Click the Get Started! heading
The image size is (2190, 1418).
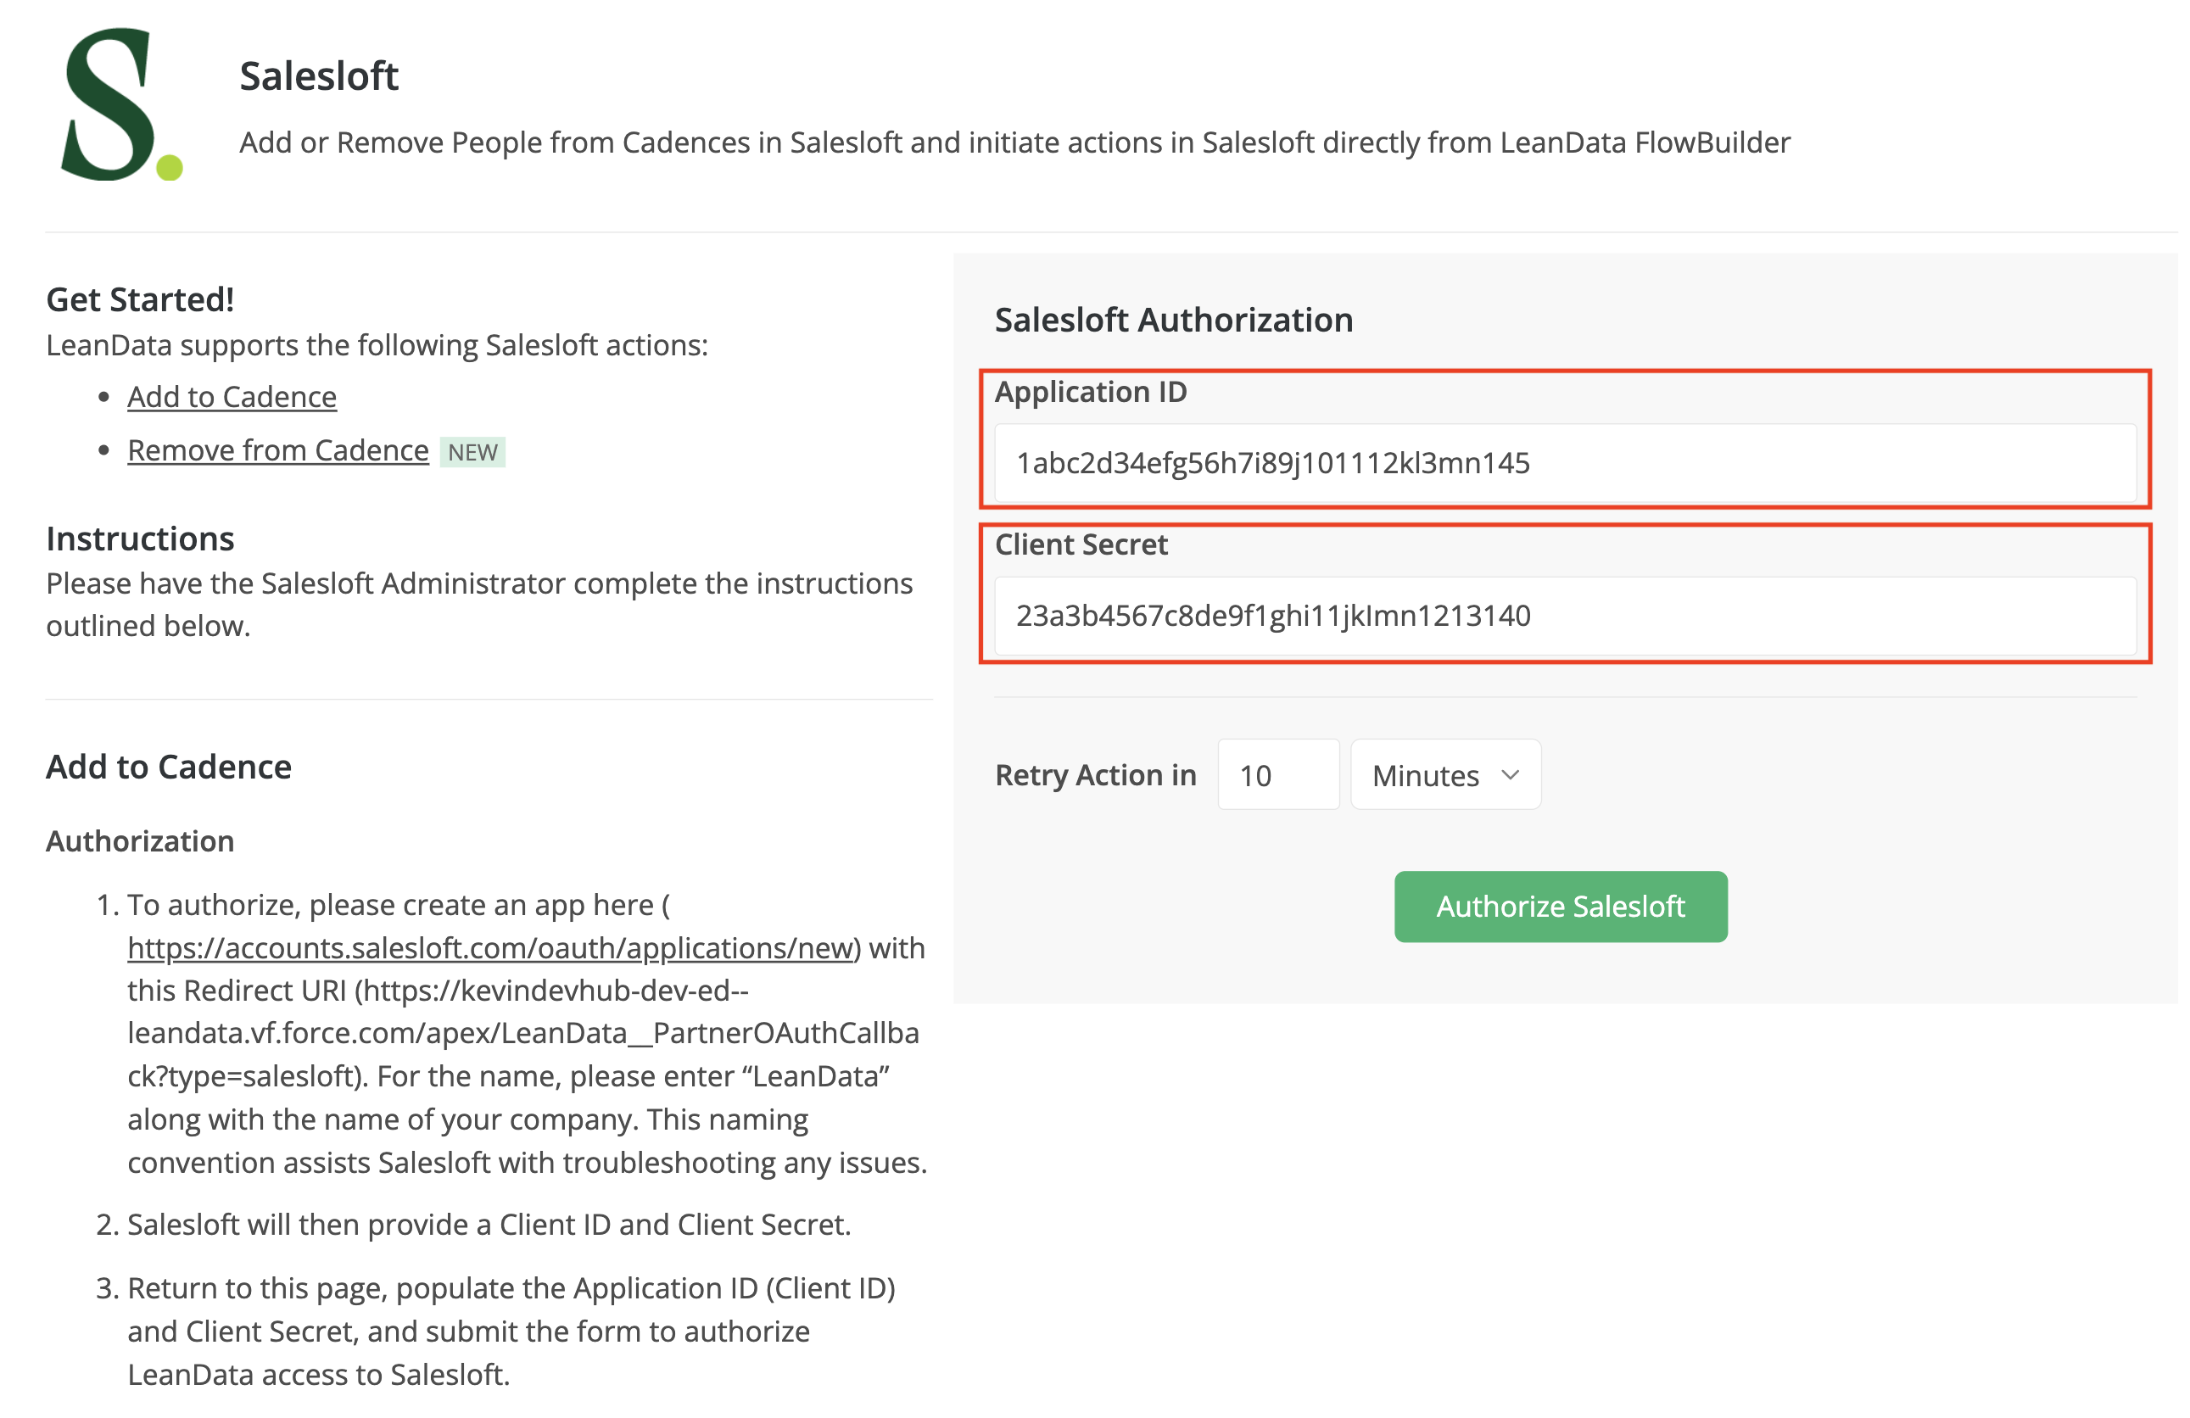click(140, 299)
